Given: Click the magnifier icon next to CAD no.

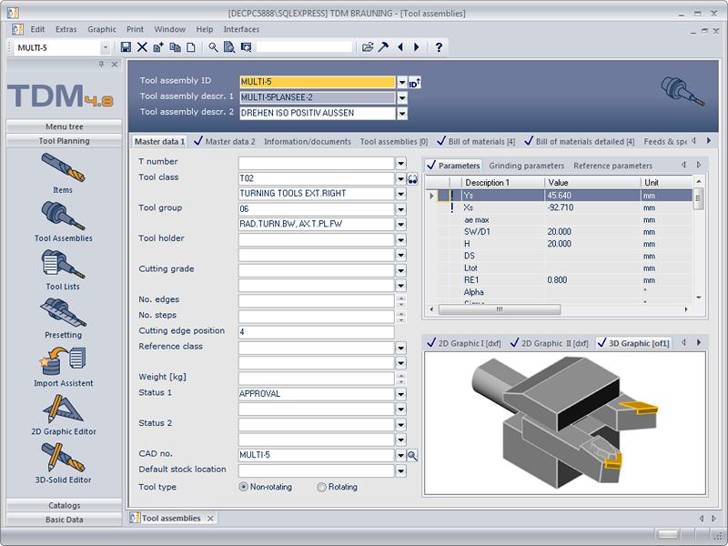Looking at the screenshot, I should (412, 455).
